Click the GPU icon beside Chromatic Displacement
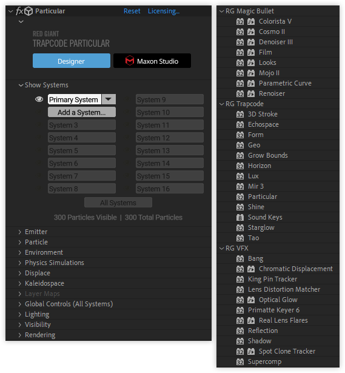Viewport: 345px width, 373px height. tap(250, 269)
